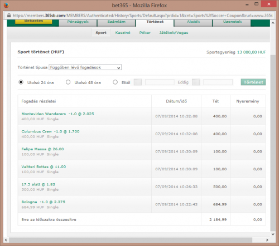Open the Montevideo Wanderers -1.0 @ 2.025 bet
279x246 pixels.
57,114
